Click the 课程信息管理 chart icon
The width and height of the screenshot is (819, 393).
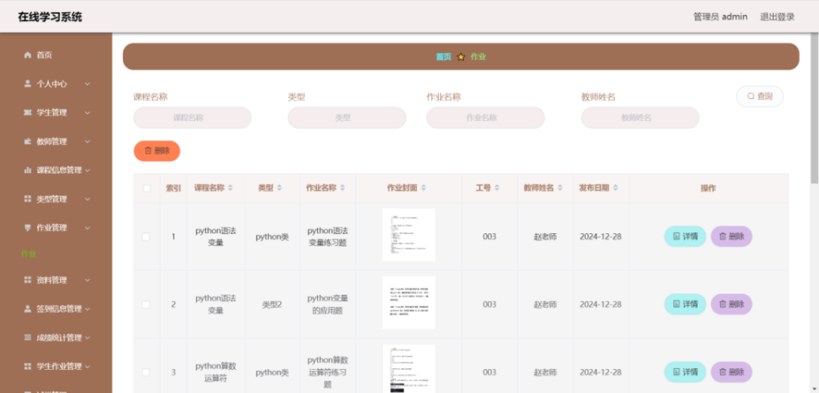pos(28,170)
